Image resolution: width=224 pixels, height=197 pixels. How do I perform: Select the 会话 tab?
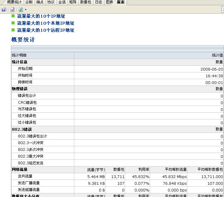62,2
